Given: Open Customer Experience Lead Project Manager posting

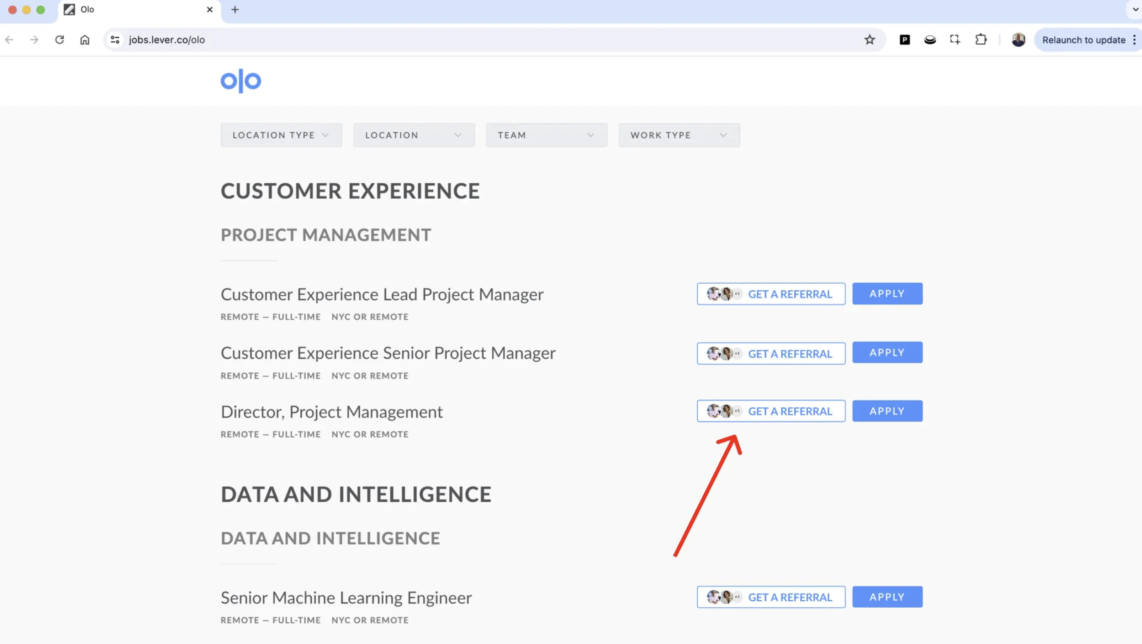Looking at the screenshot, I should 382,295.
